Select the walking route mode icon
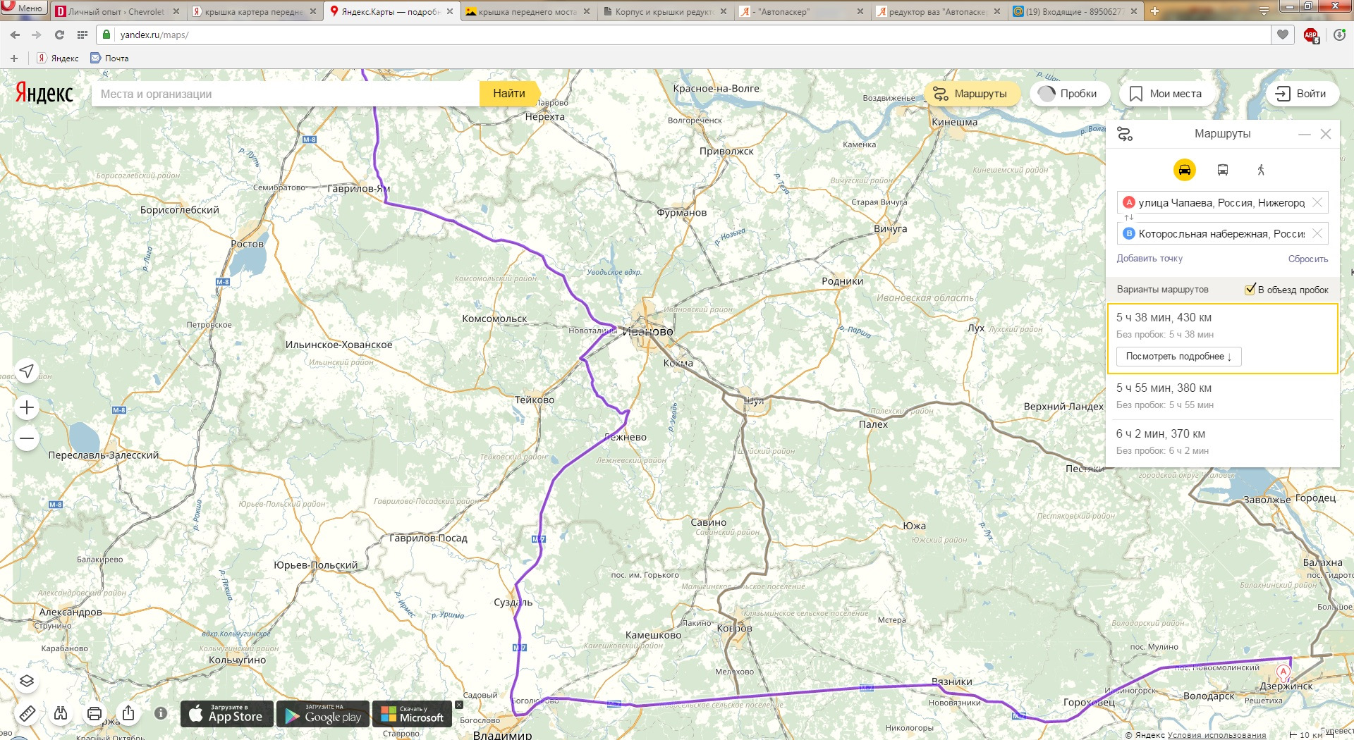 [x=1261, y=170]
